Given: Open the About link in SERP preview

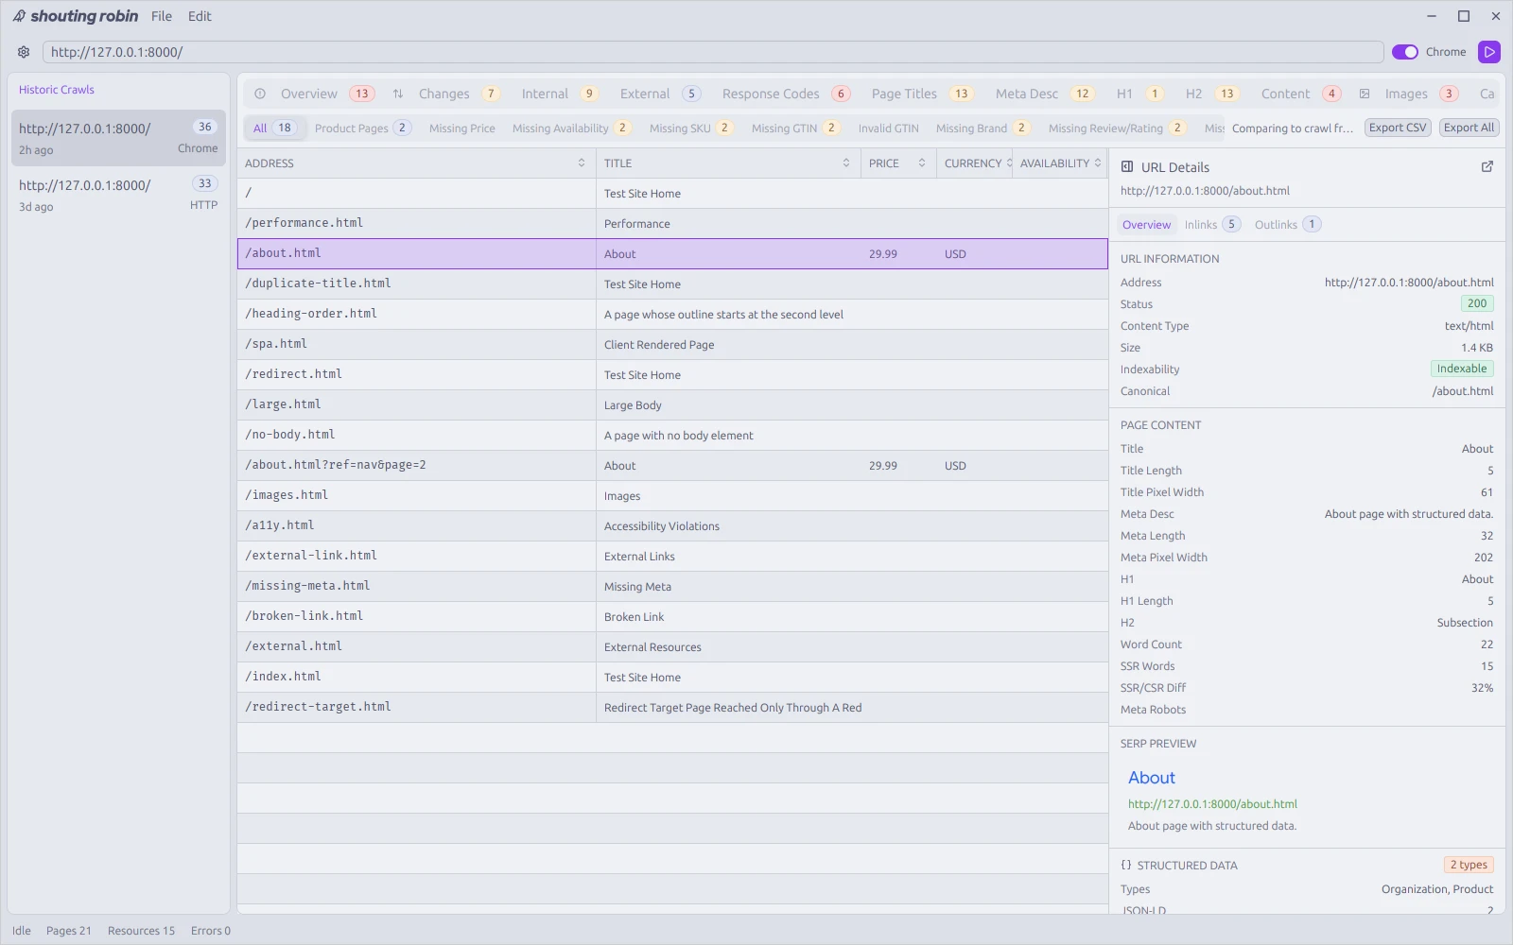Looking at the screenshot, I should [x=1151, y=778].
